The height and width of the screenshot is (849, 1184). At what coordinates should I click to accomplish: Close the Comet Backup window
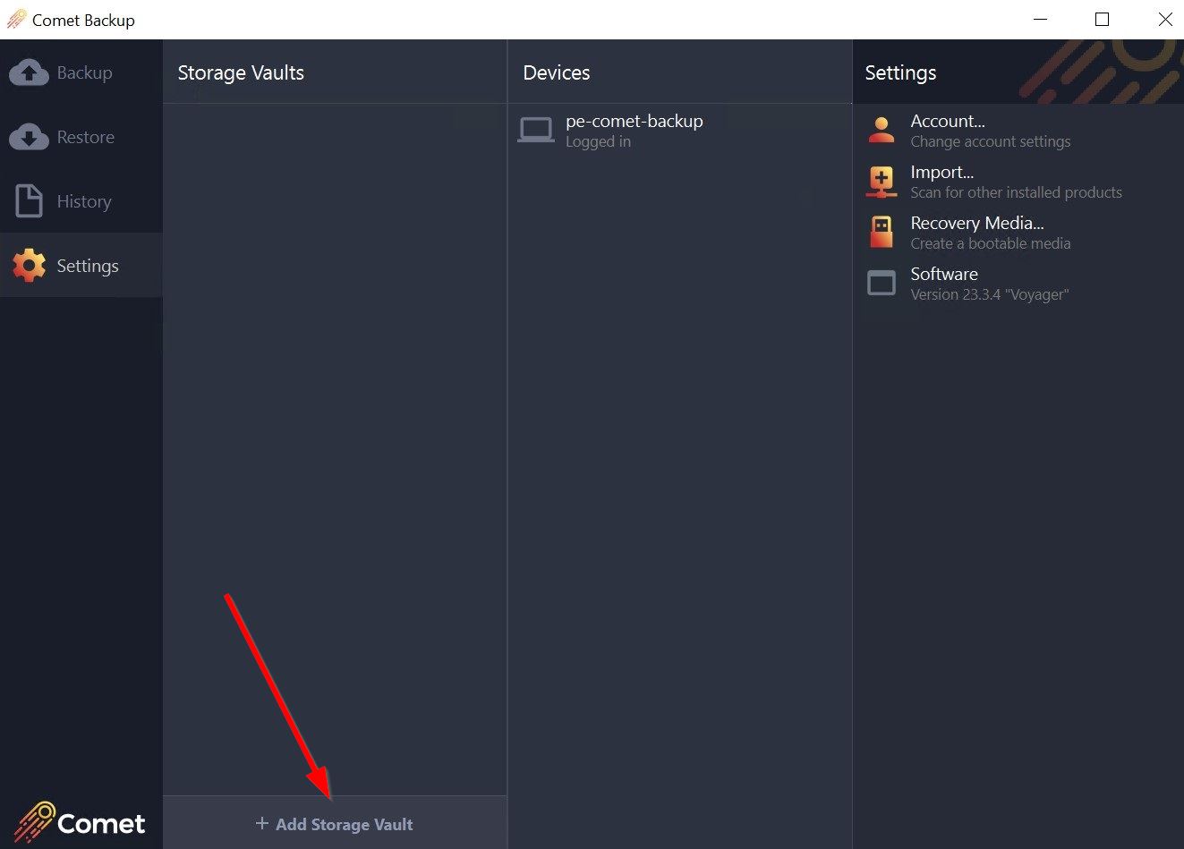(1164, 19)
